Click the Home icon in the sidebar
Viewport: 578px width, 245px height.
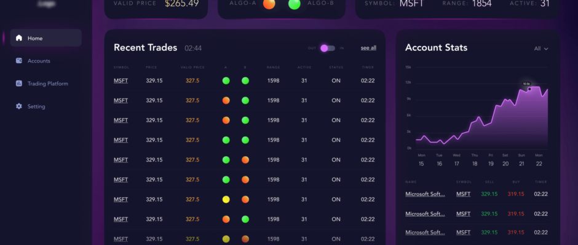[19, 38]
